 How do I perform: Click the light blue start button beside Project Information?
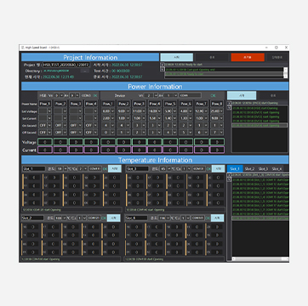pyautogui.click(x=177, y=57)
